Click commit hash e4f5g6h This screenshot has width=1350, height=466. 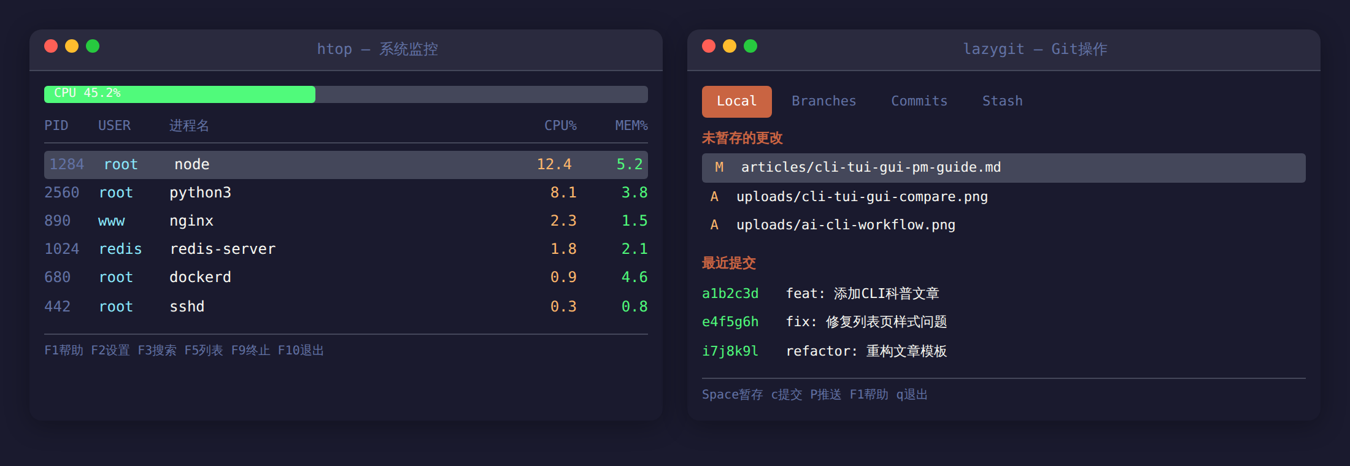pyautogui.click(x=730, y=322)
